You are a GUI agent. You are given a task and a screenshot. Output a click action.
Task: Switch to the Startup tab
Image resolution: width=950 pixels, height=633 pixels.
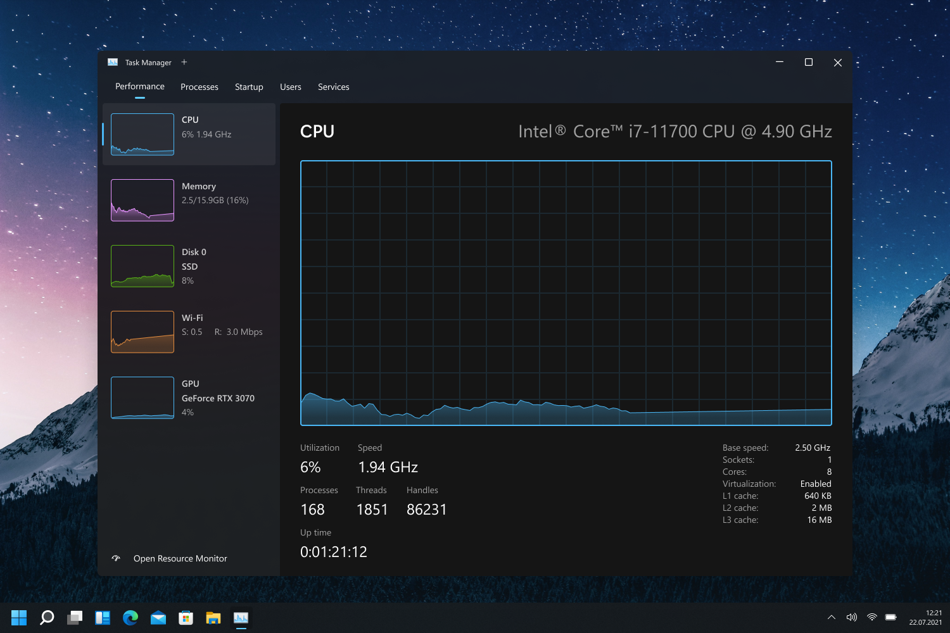(x=248, y=87)
